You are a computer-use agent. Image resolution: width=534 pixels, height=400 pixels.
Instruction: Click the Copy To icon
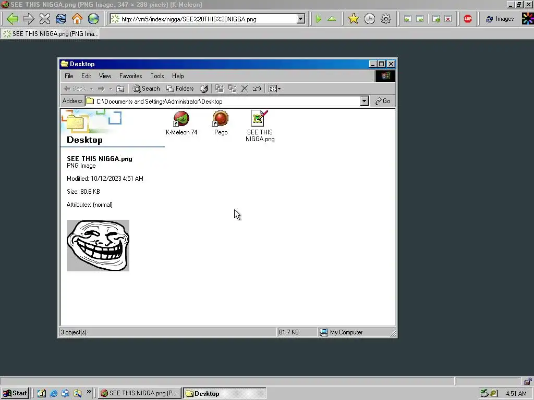click(232, 89)
